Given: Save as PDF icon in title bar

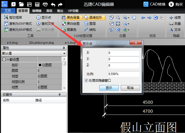Looking at the screenshot, I should [x=37, y=4].
